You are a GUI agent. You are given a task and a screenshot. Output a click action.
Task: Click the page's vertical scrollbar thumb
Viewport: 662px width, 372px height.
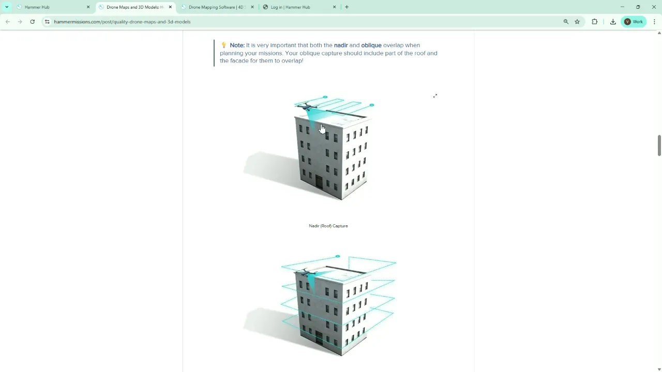(659, 145)
